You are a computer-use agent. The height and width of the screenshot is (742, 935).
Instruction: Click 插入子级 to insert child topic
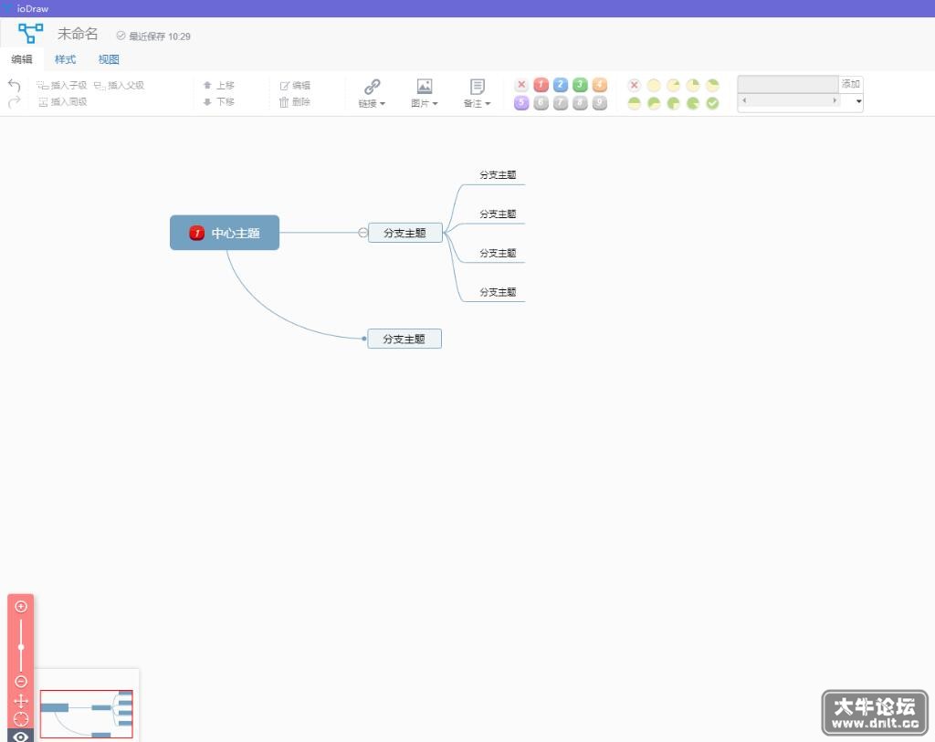coord(62,85)
